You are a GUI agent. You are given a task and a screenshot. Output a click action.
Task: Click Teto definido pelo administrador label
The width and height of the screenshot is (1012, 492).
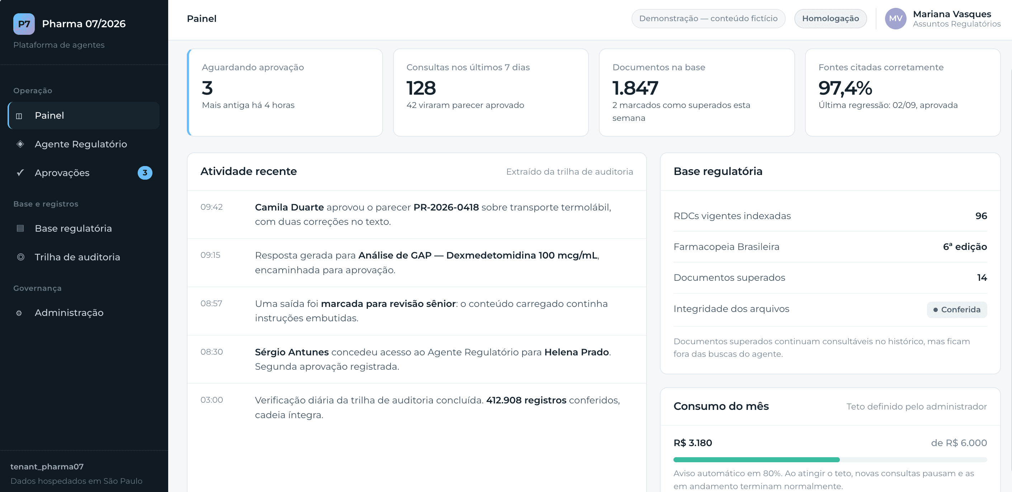point(916,407)
